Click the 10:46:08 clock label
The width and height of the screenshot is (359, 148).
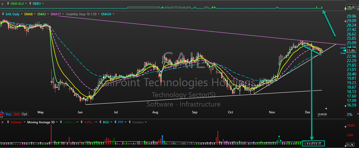(x=322, y=114)
